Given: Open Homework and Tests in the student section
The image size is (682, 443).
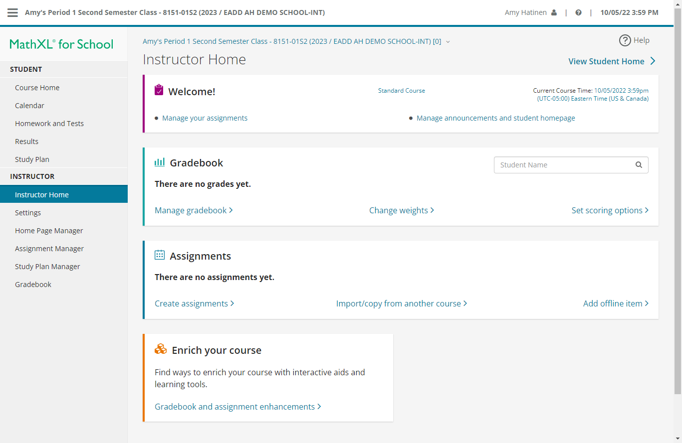Looking at the screenshot, I should (49, 123).
